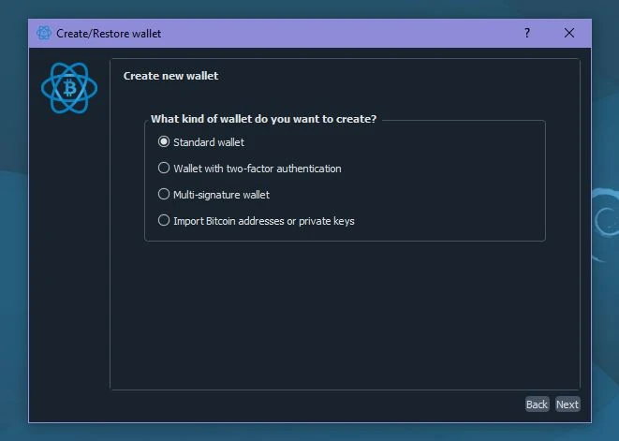
Task: Click the 'Create new wallet' heading
Action: tap(171, 76)
